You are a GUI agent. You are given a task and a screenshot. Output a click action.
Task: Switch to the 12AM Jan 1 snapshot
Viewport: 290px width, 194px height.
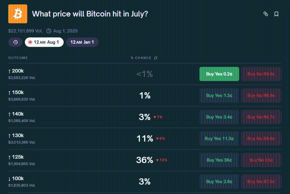[82, 42]
